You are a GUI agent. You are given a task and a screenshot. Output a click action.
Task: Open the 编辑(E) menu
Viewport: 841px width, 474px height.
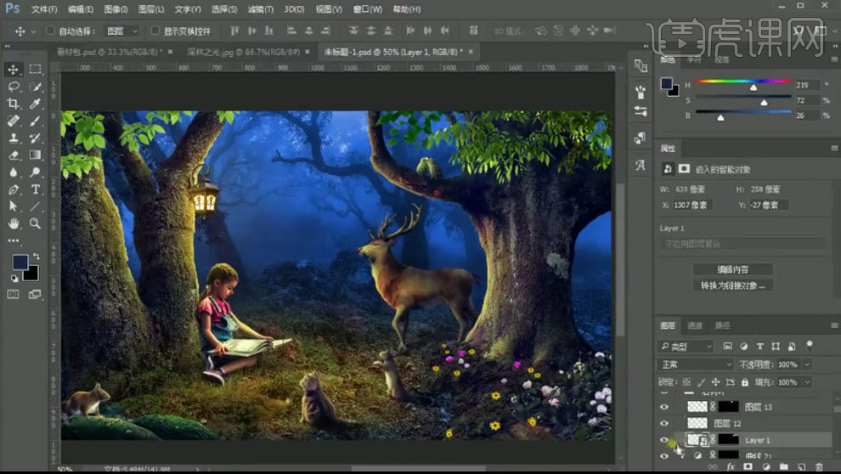81,9
